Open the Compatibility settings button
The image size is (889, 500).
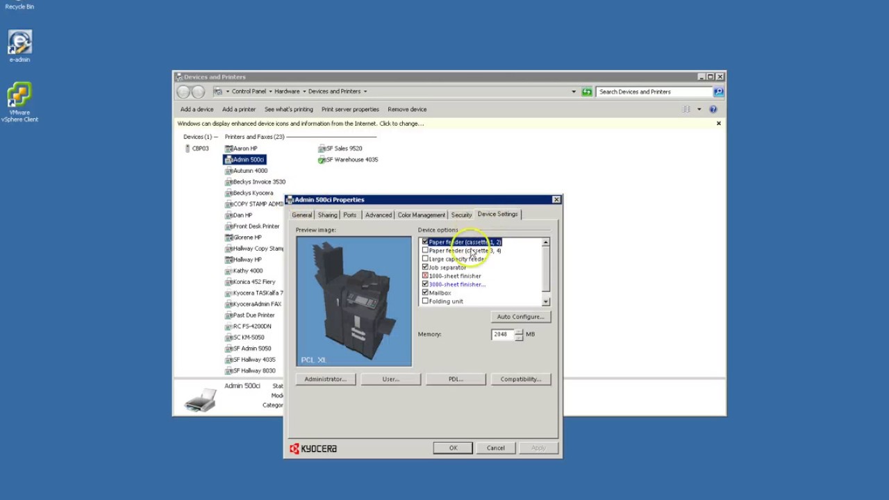pyautogui.click(x=521, y=379)
